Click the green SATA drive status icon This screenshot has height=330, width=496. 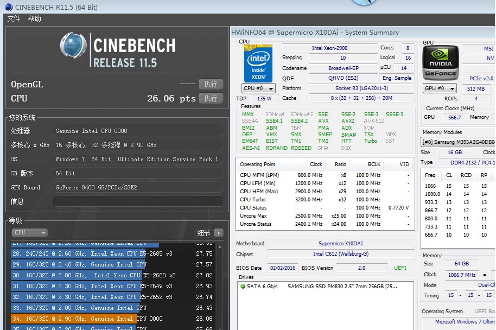pyautogui.click(x=243, y=287)
